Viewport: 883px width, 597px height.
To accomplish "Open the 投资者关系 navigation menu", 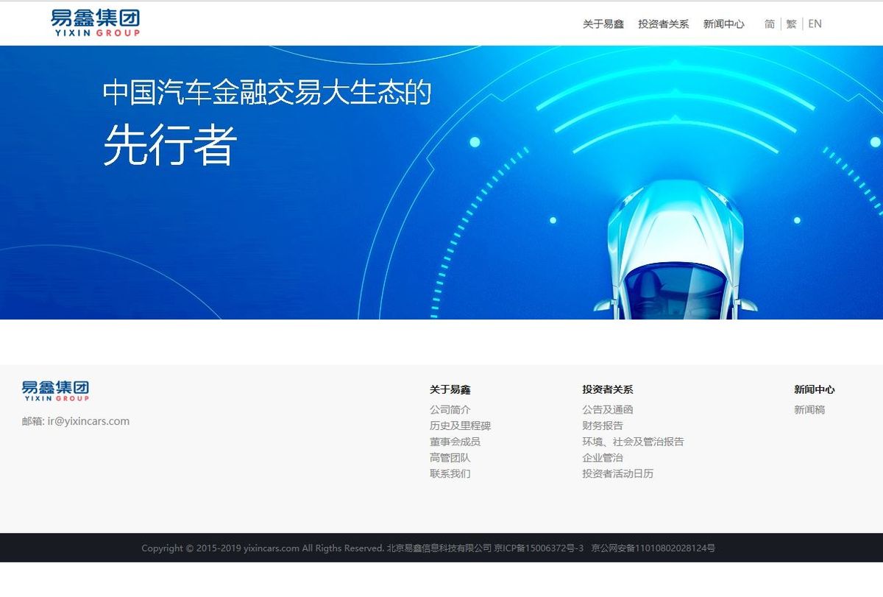I will coord(664,24).
